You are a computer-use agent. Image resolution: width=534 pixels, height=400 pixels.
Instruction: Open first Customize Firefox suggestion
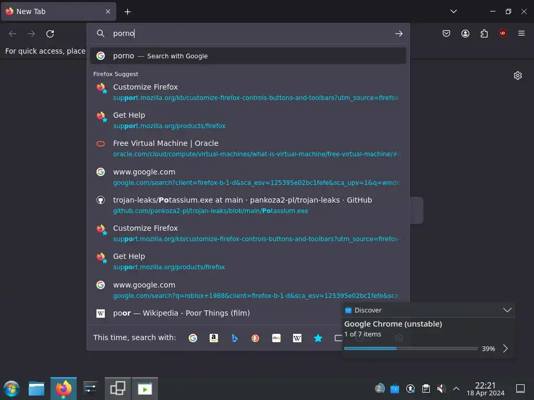pyautogui.click(x=248, y=92)
